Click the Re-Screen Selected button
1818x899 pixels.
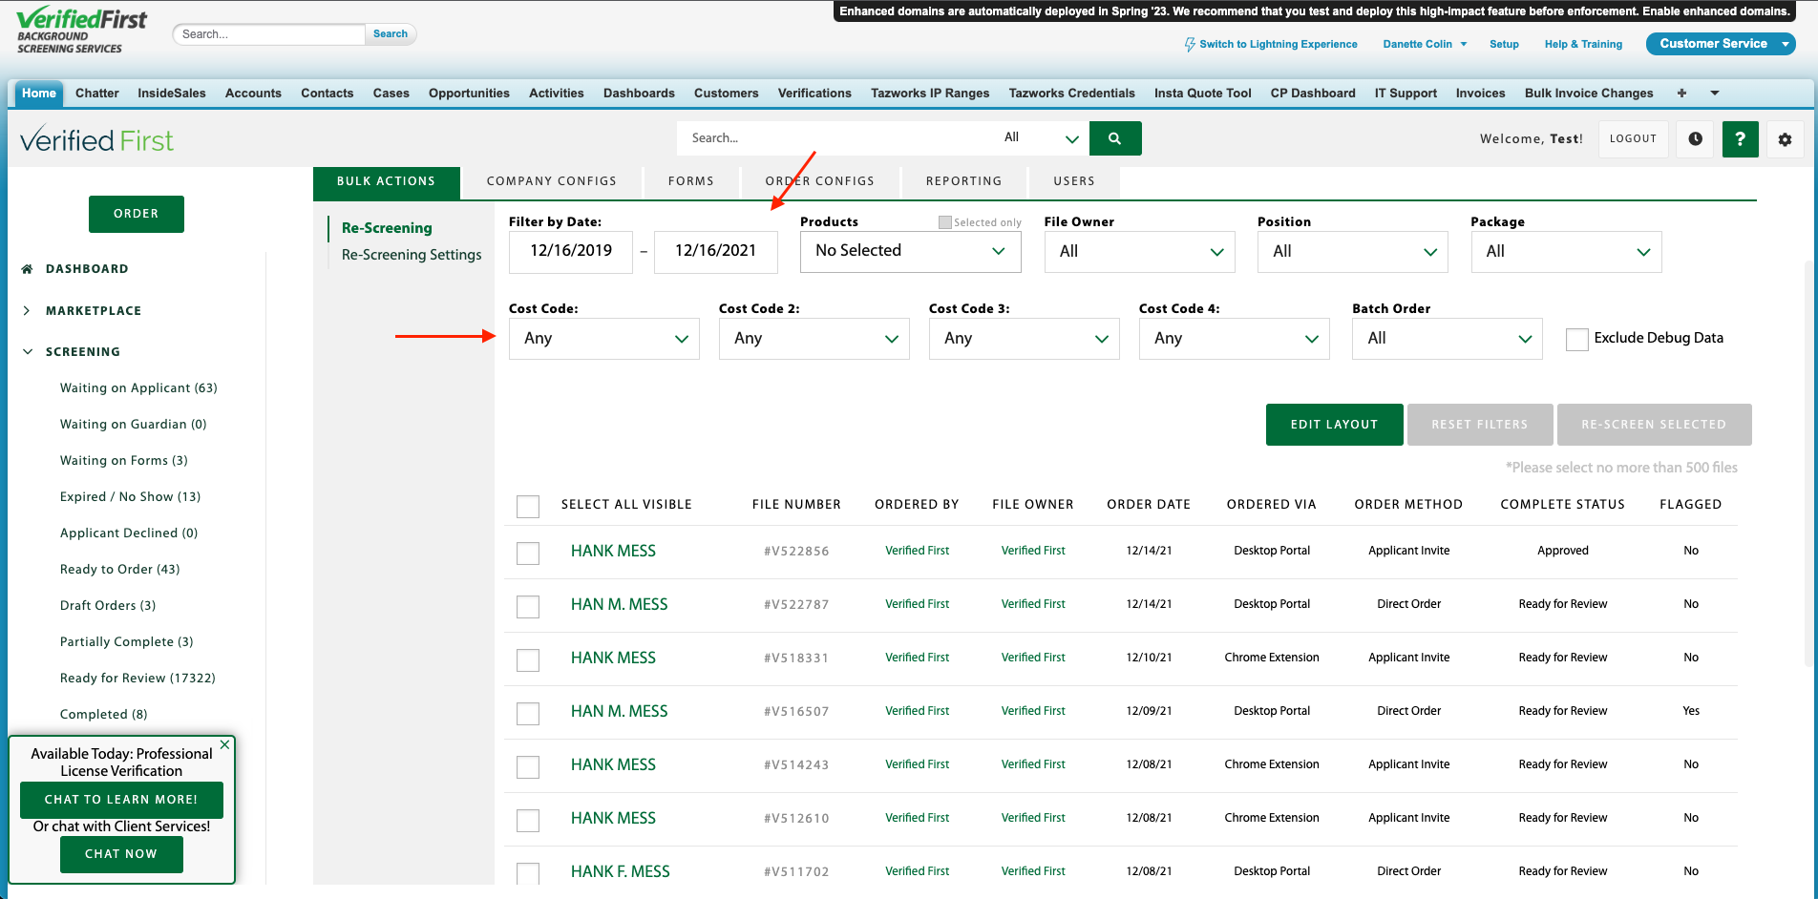coord(1655,425)
